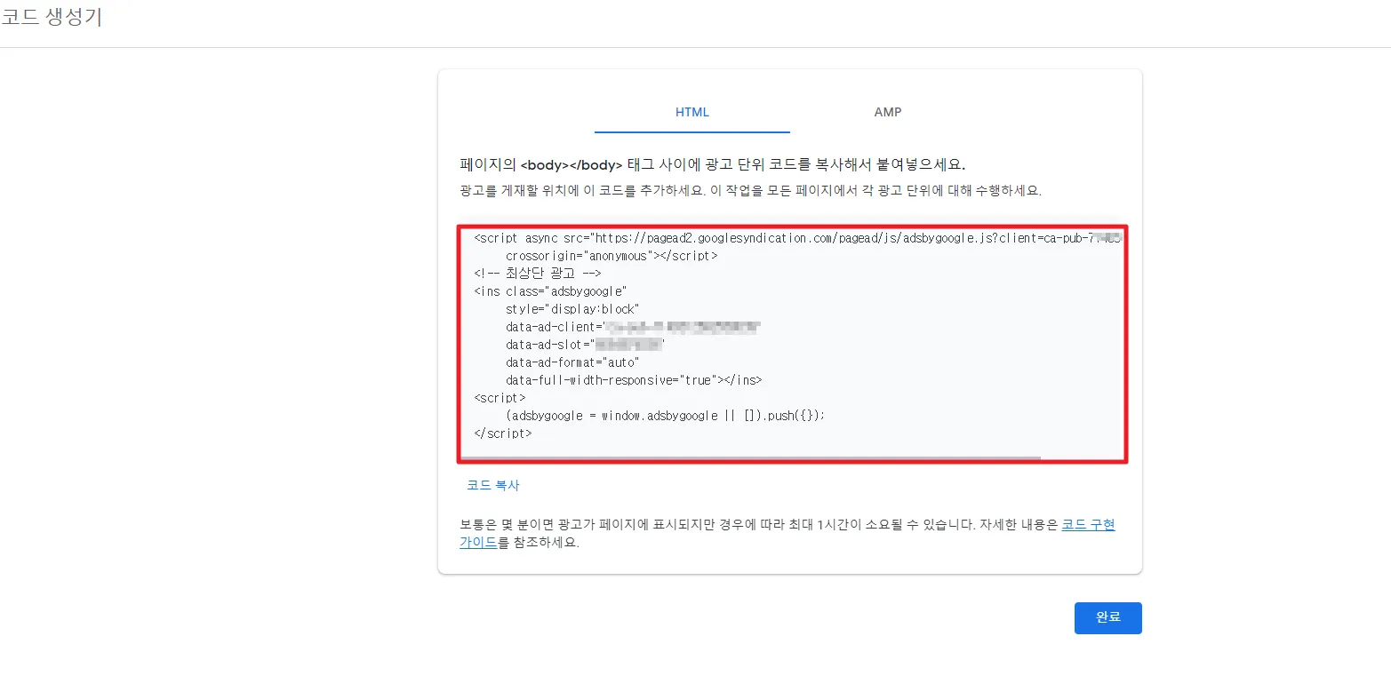Click the adsbygoogle push script line
Viewport: 1391px width, 684px height.
666,416
